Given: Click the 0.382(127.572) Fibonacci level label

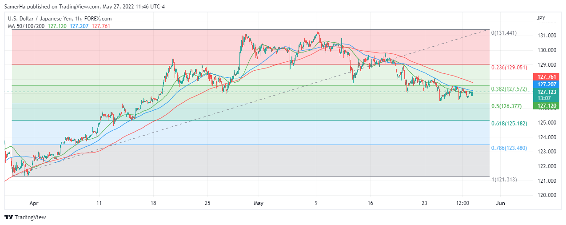Looking at the screenshot, I should [509, 89].
